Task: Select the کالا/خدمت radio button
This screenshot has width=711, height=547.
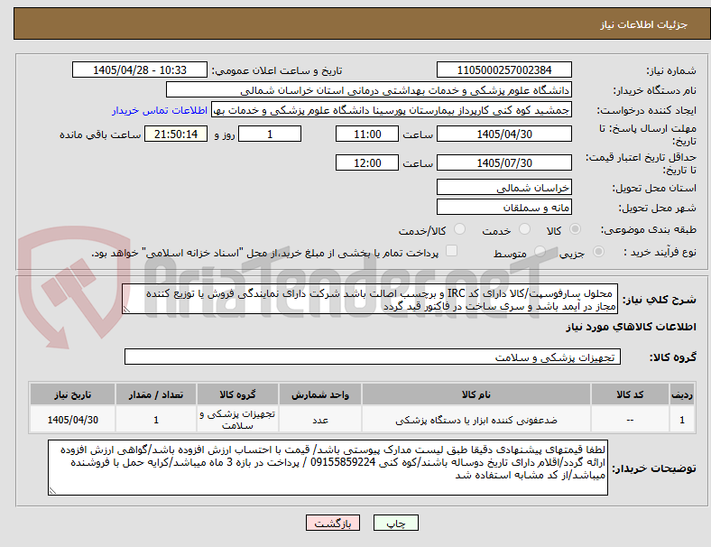Action: [x=460, y=229]
